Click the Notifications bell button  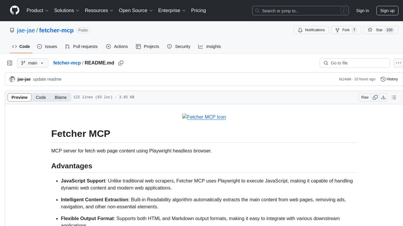[x=311, y=30]
